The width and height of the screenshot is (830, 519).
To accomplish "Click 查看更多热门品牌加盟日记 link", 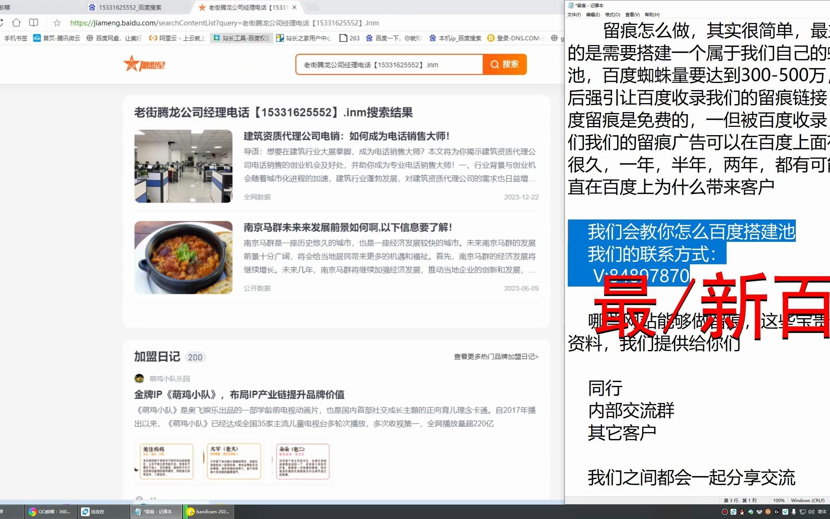I will 496,356.
